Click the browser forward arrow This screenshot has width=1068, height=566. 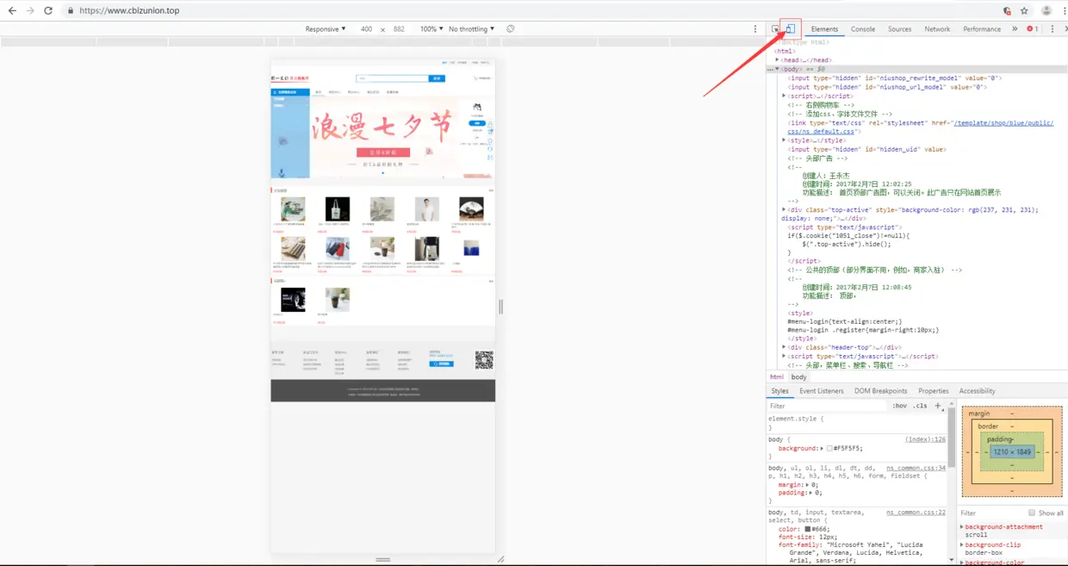click(30, 10)
